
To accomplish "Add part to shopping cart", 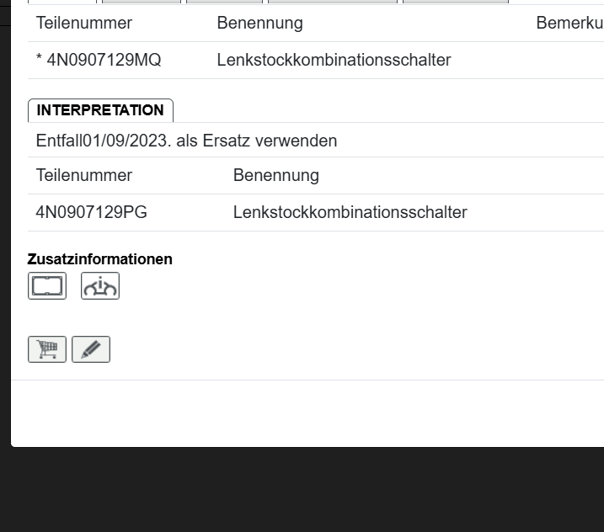I will click(x=47, y=349).
